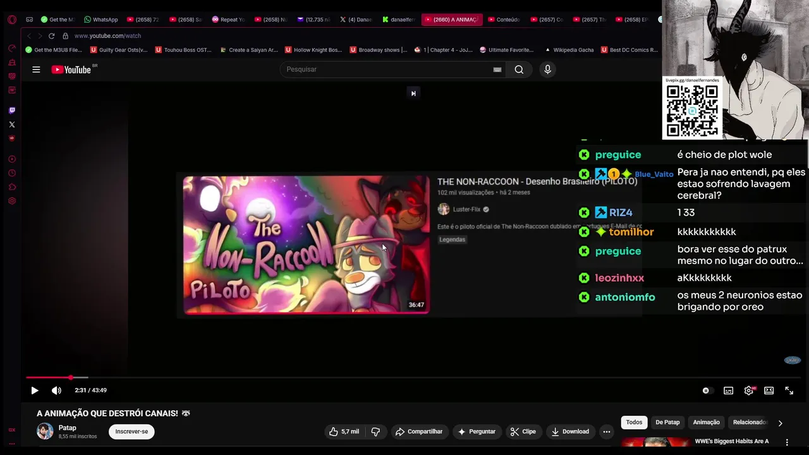Screen dimensions: 809x455
Task: Mute the video volume
Action: (56, 391)
